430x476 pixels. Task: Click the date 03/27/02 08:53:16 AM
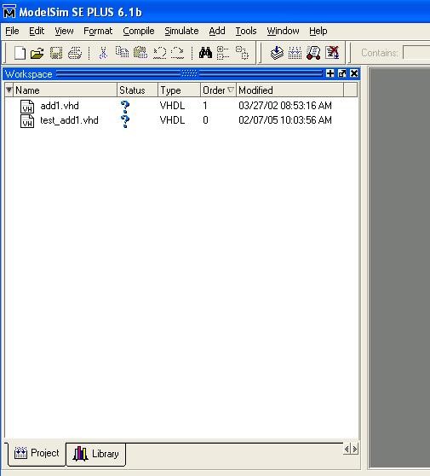click(285, 106)
